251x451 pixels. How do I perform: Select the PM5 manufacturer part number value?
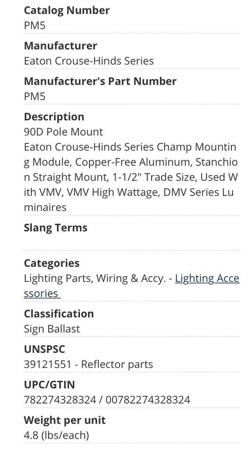coord(34,97)
